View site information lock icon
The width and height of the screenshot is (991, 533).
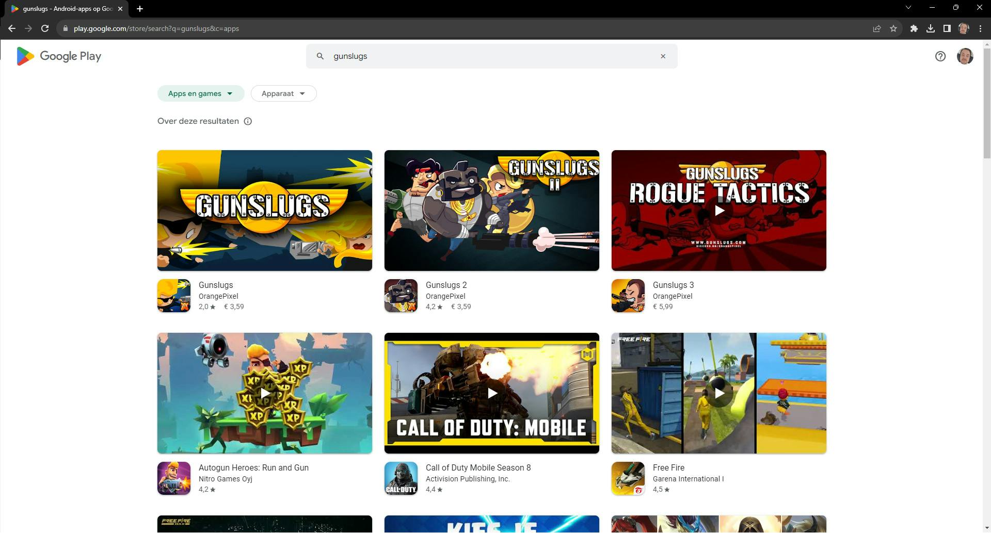66,28
